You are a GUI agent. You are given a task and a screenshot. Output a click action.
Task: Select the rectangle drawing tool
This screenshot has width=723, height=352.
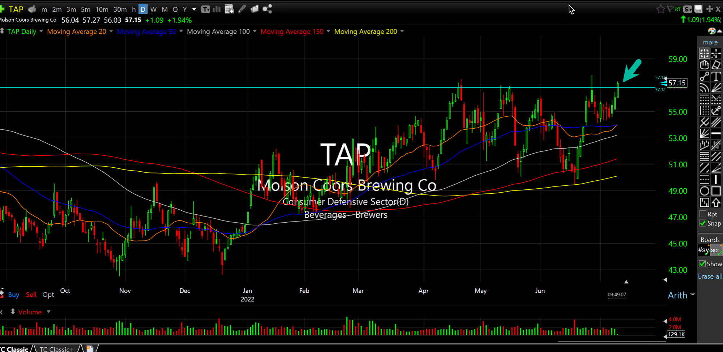click(x=716, y=191)
